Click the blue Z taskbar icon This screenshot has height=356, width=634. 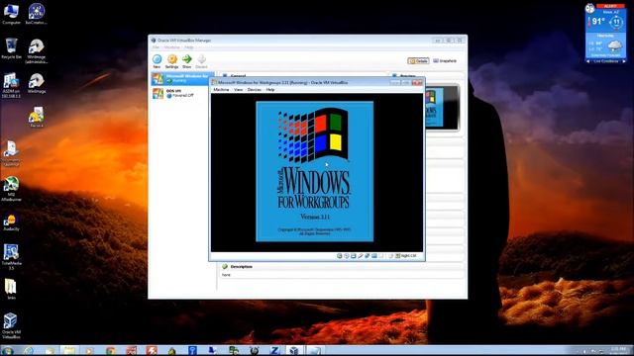point(274,351)
